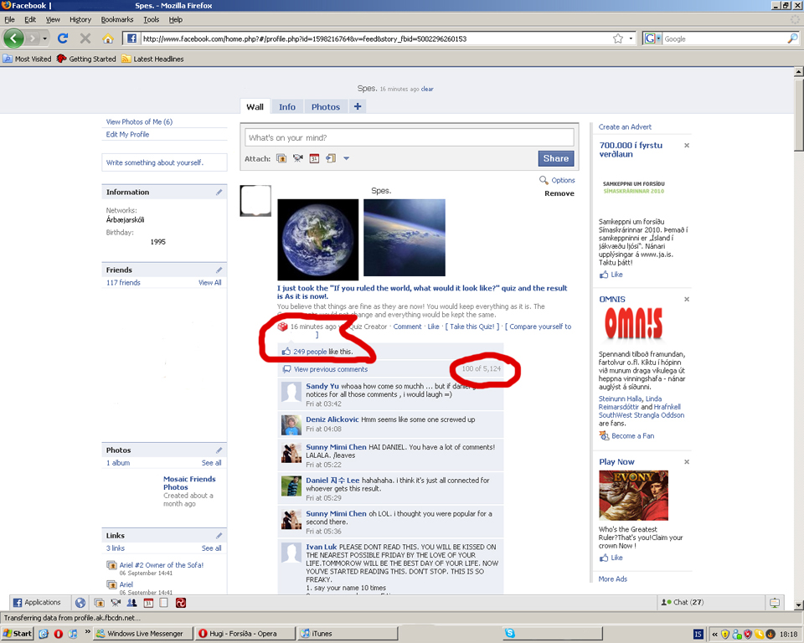The height and width of the screenshot is (643, 804).
Task: Close the OMNIS advert
Action: pyautogui.click(x=687, y=300)
